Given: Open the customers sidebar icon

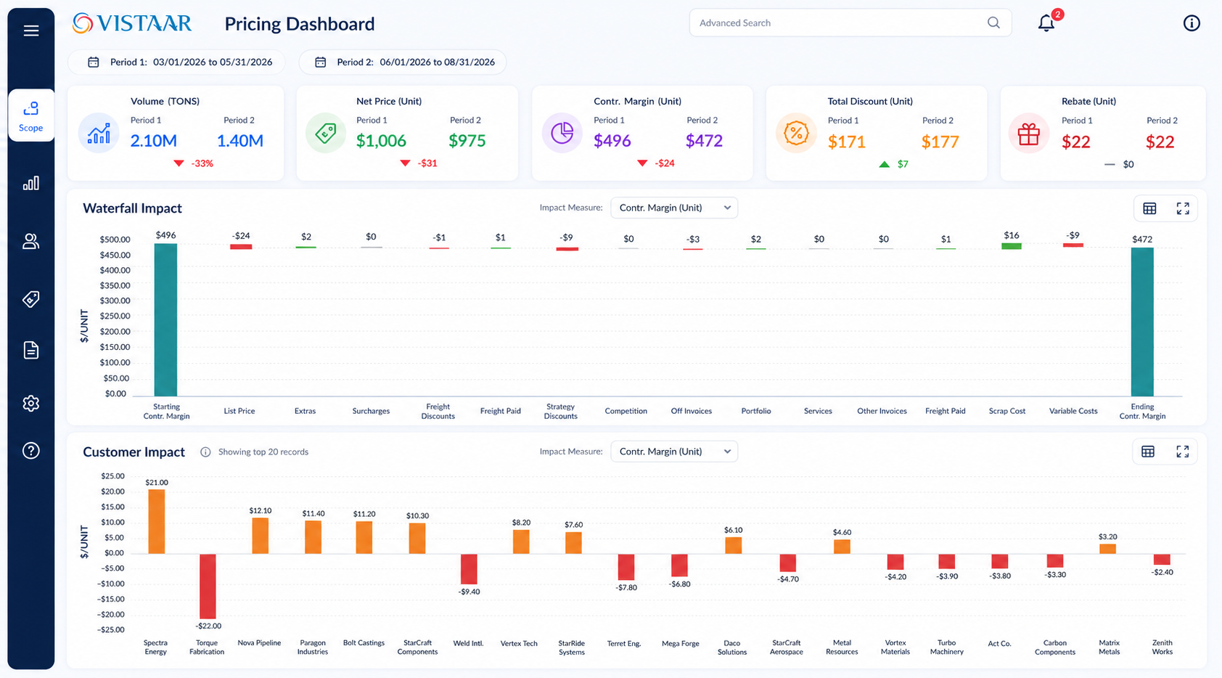Looking at the screenshot, I should (x=30, y=241).
